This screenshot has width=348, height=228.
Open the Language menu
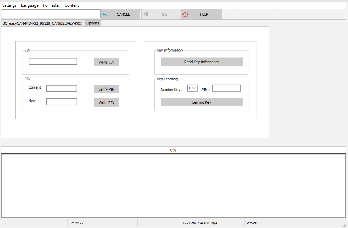30,5
